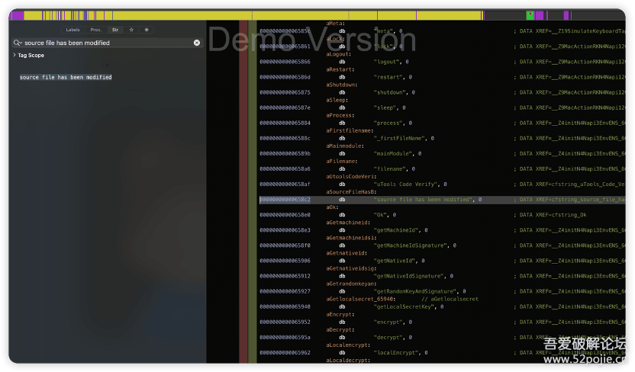Image resolution: width=635 pixels, height=372 pixels.
Task: Clear the search field with the X icon
Action: pos(197,43)
